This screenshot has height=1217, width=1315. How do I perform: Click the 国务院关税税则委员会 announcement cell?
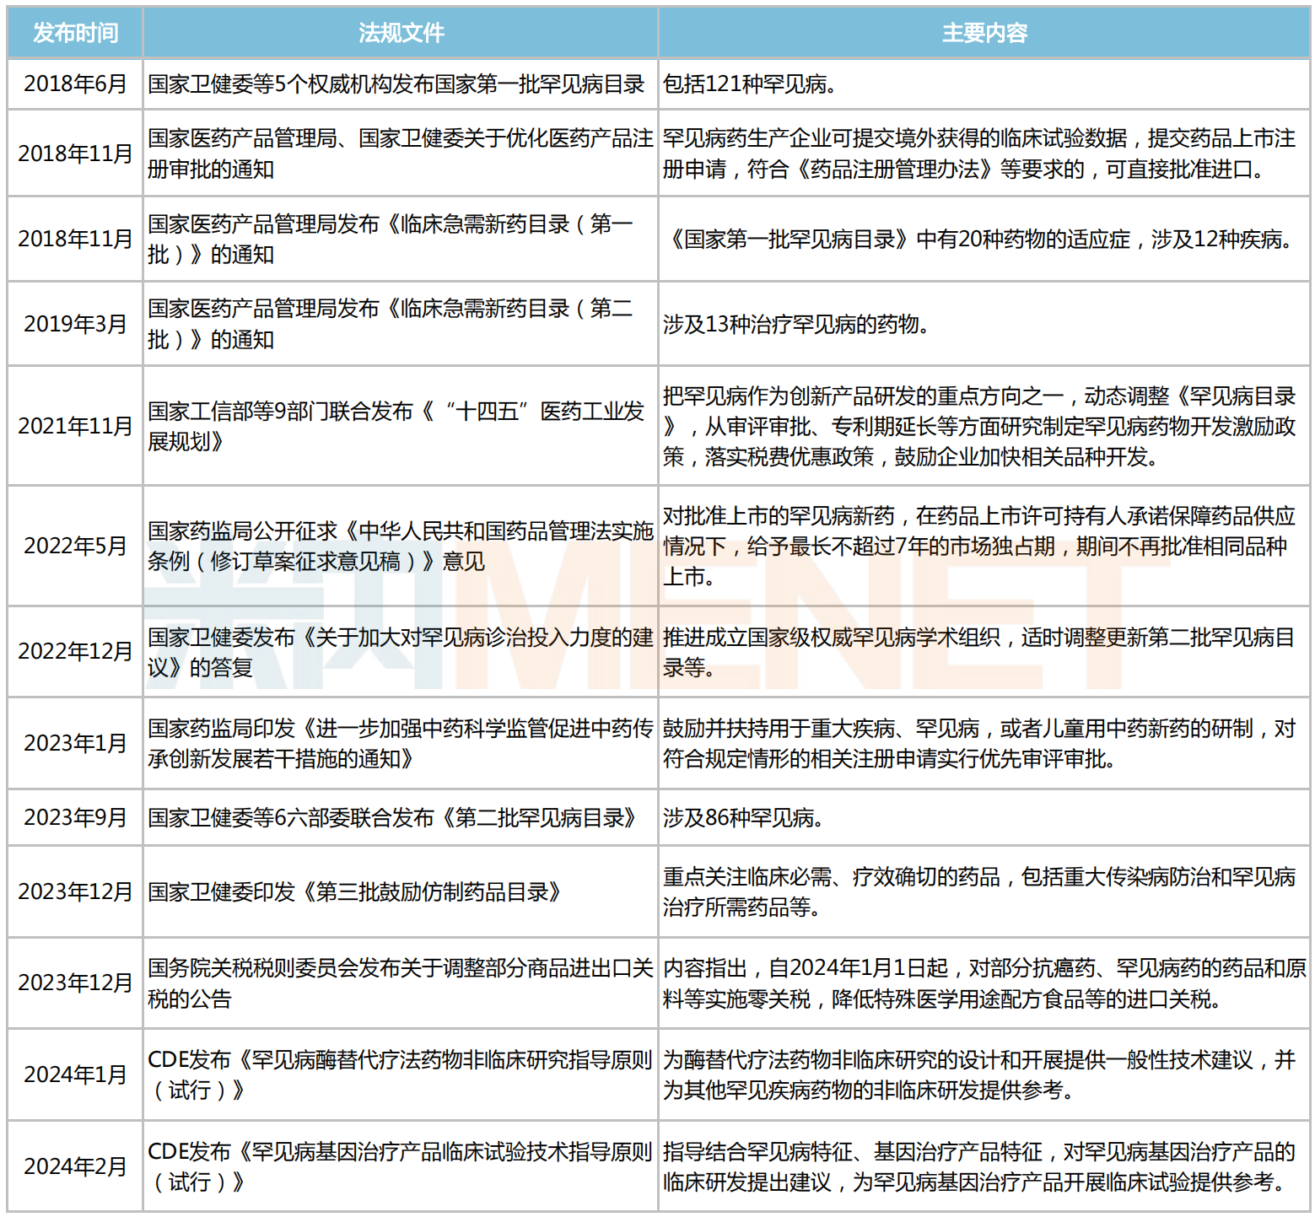(x=401, y=983)
